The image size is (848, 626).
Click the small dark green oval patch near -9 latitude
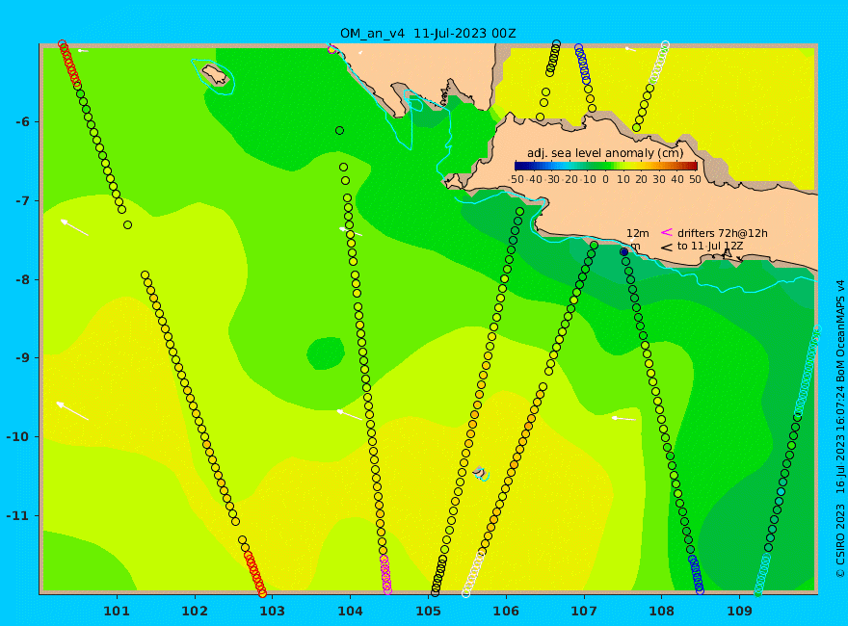pos(326,353)
